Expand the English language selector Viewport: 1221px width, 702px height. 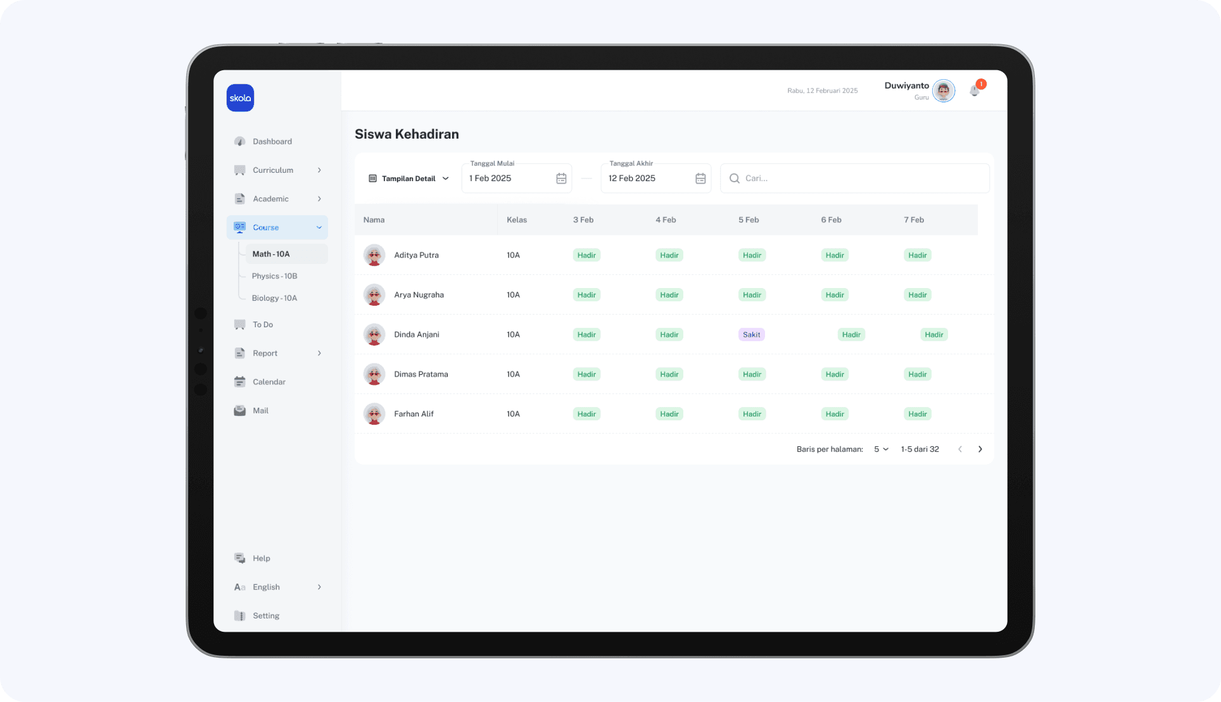[x=319, y=587]
